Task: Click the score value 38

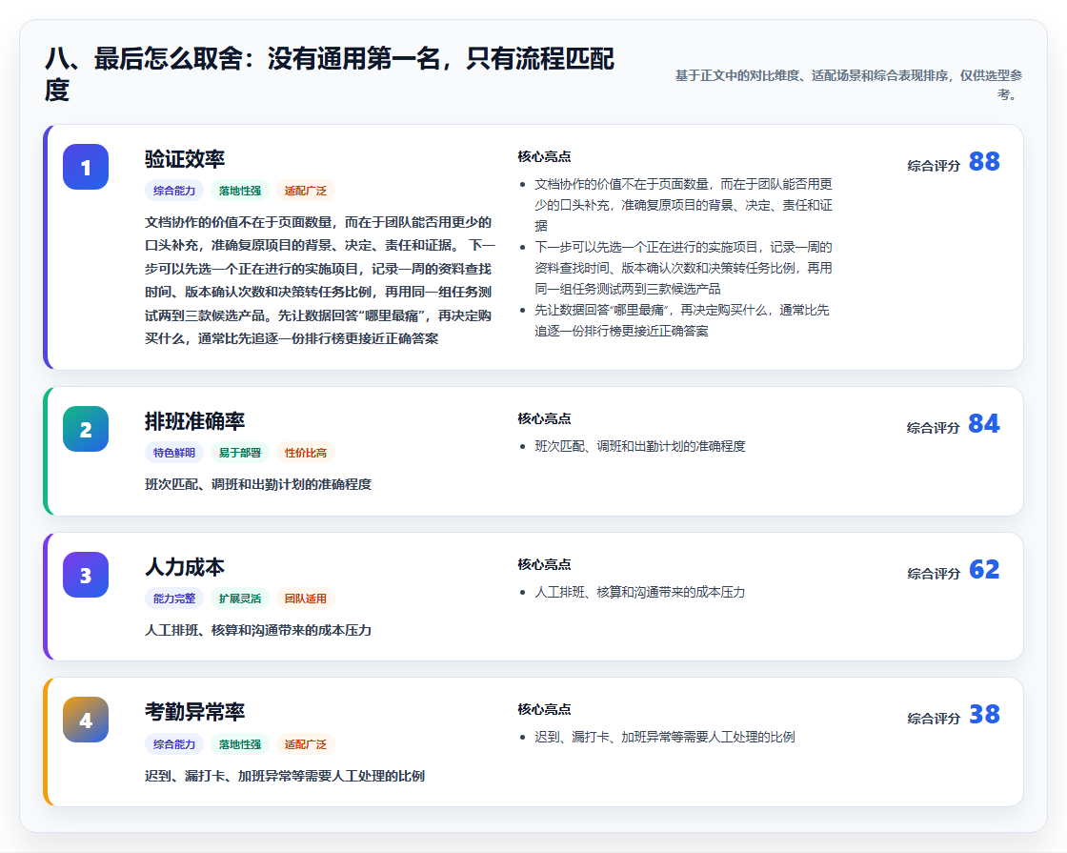Action: point(984,714)
